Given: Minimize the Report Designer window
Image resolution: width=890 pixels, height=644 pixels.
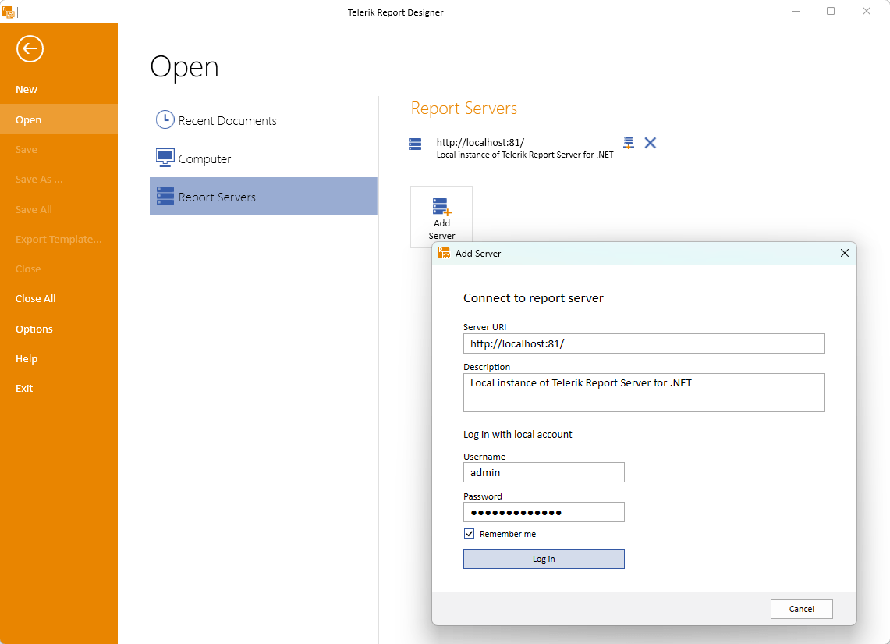Looking at the screenshot, I should click(795, 12).
